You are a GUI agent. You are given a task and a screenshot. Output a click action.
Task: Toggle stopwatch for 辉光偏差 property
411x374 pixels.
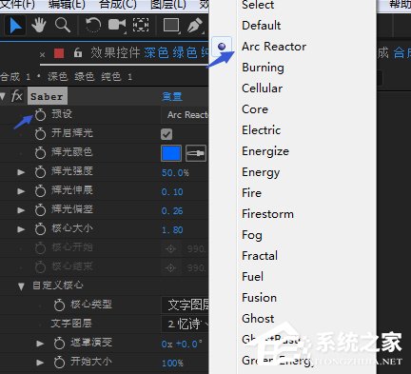click(40, 209)
